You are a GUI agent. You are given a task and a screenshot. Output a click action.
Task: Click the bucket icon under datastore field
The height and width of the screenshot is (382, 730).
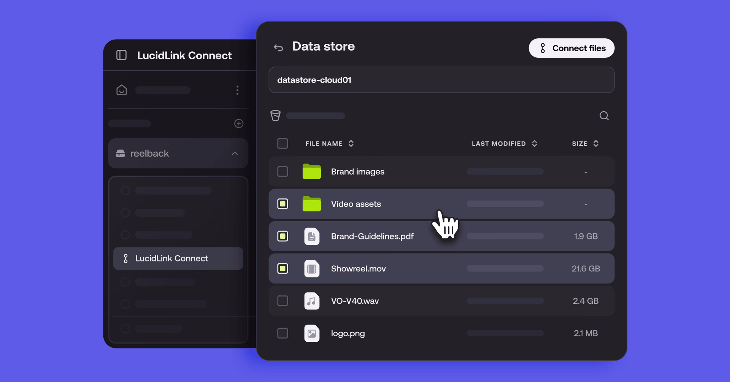click(x=276, y=116)
